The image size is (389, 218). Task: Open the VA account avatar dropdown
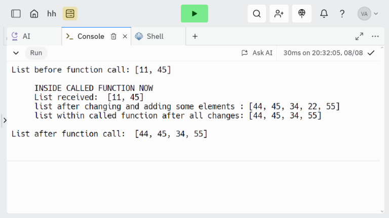click(368, 14)
